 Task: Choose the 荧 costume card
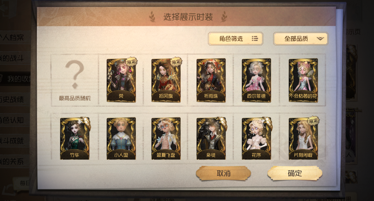pyautogui.click(x=121, y=80)
